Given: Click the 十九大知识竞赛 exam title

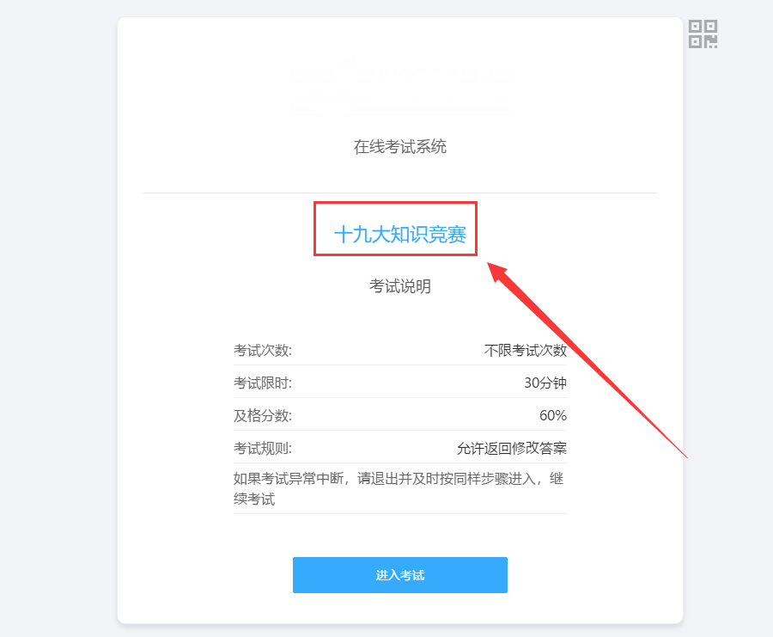Looking at the screenshot, I should coord(399,235).
